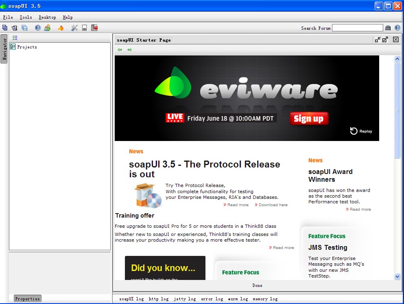404x304 pixels.
Task: Click the vertical scrollbar thumb
Action: click(397, 110)
